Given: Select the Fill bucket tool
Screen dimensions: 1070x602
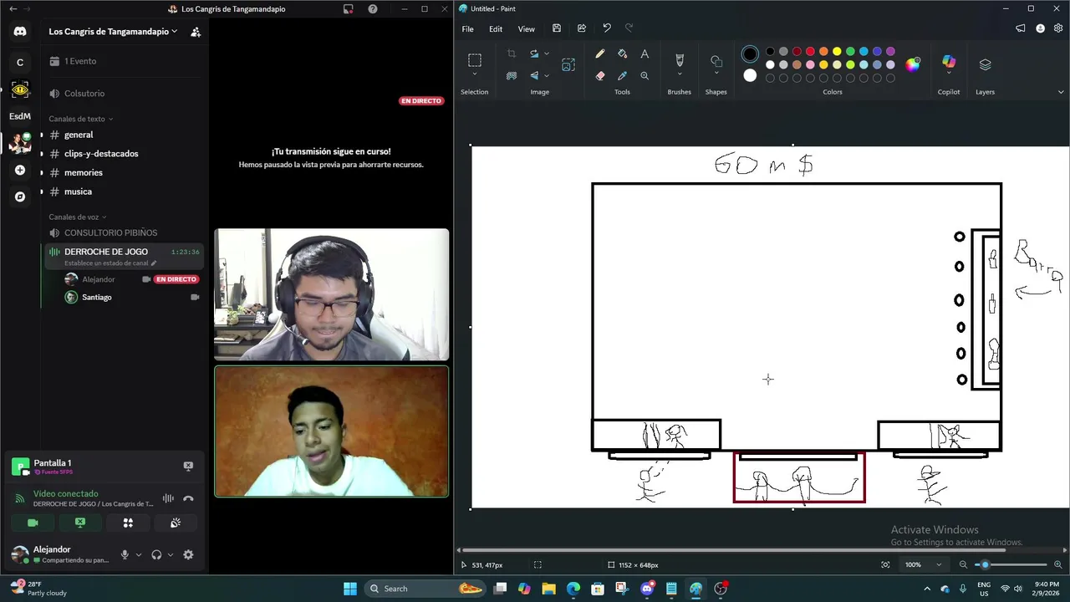Looking at the screenshot, I should (622, 54).
